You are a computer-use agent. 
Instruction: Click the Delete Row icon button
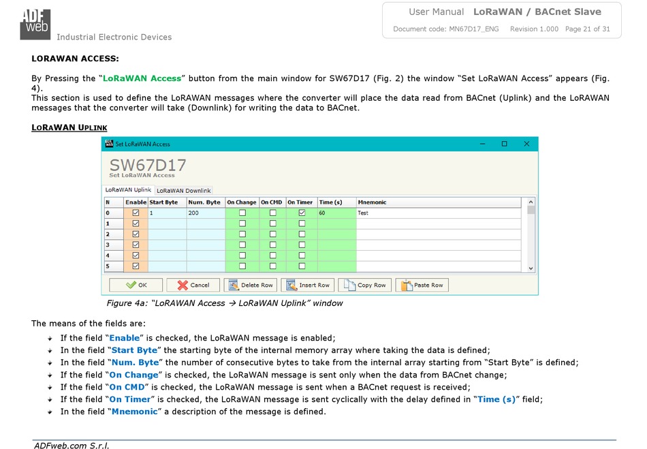(249, 285)
